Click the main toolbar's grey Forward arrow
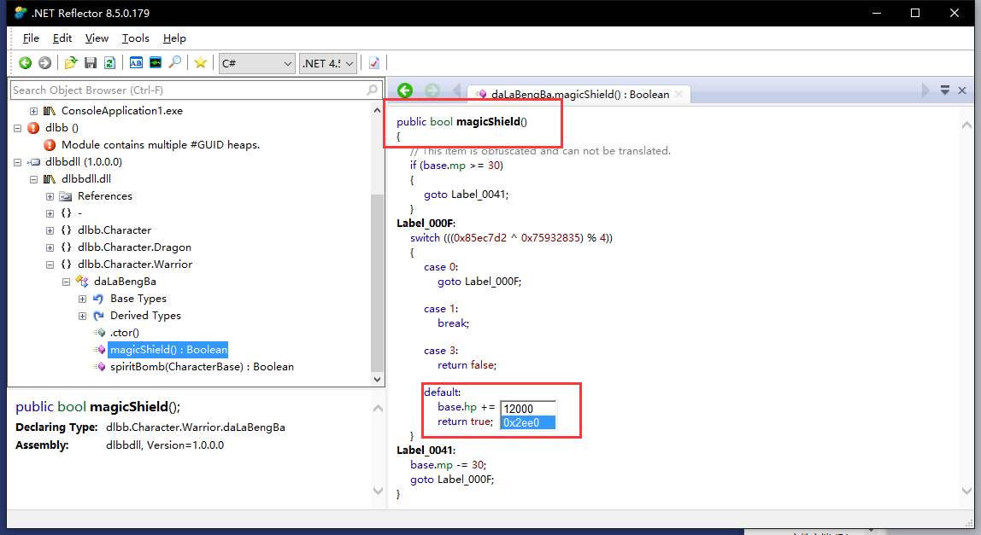The width and height of the screenshot is (981, 535). [x=44, y=62]
